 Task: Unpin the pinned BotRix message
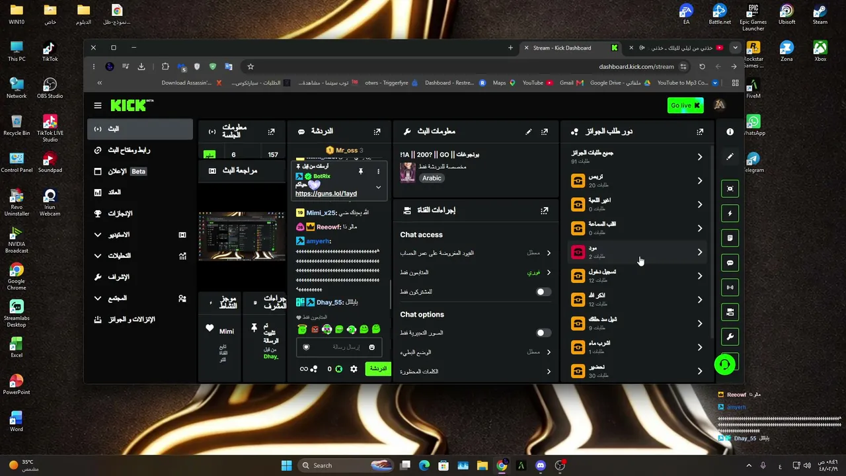click(x=360, y=171)
